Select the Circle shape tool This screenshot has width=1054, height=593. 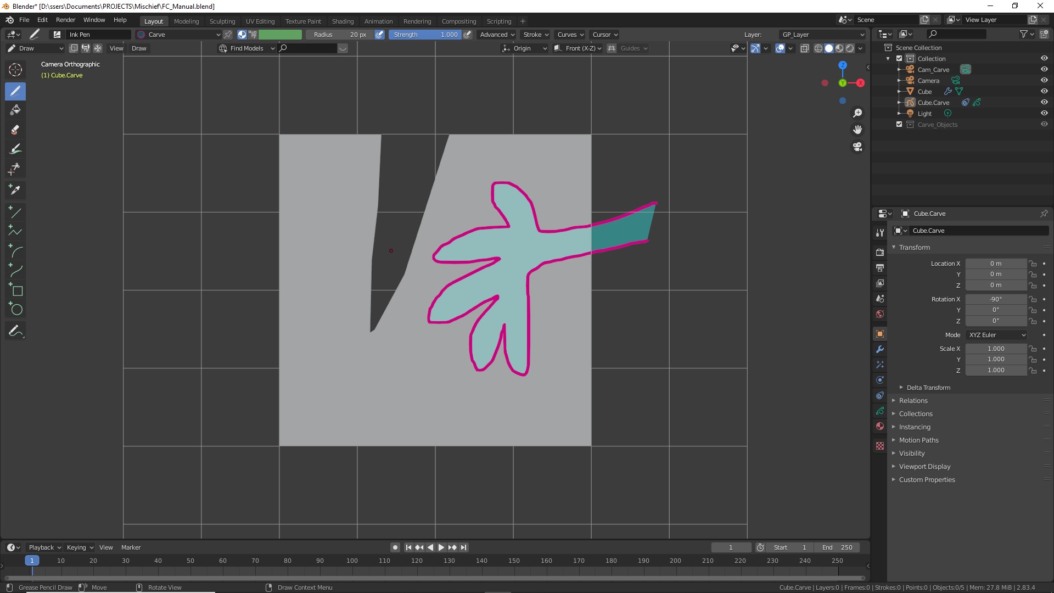click(x=15, y=310)
